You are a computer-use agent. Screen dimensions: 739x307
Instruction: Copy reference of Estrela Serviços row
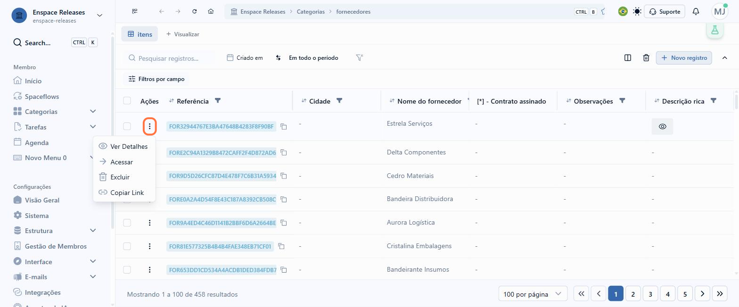pos(284,127)
